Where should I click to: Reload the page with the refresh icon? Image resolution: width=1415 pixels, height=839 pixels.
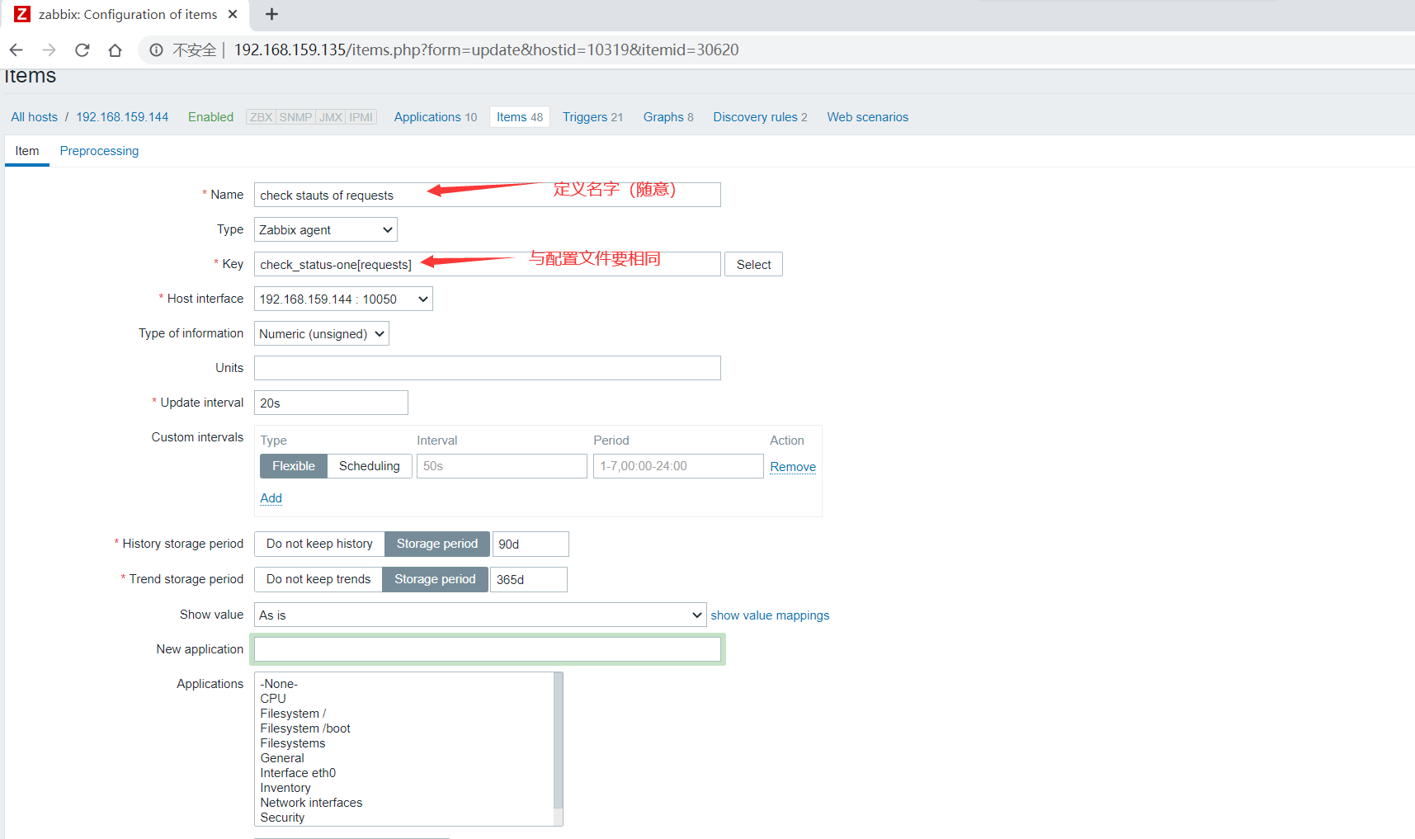(82, 50)
